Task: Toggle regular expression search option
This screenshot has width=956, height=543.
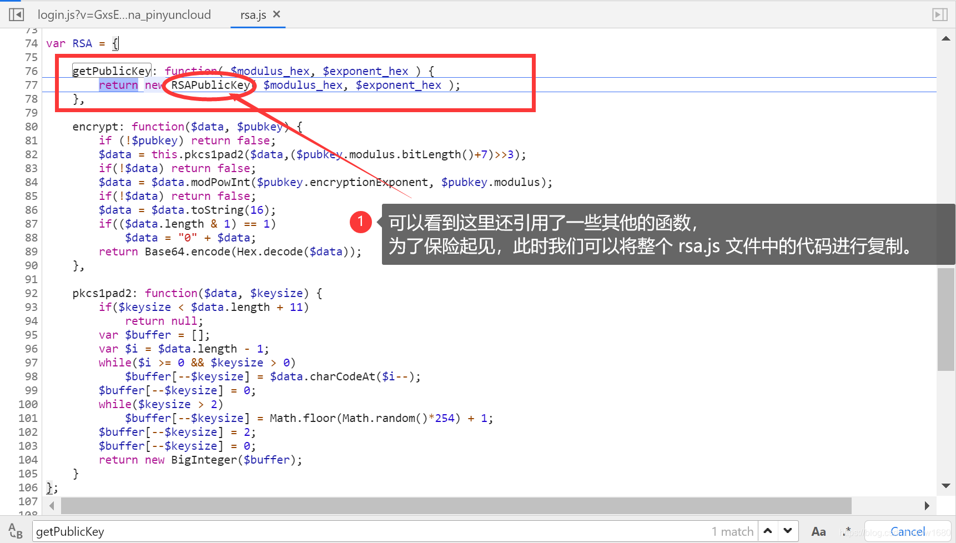Action: point(846,532)
